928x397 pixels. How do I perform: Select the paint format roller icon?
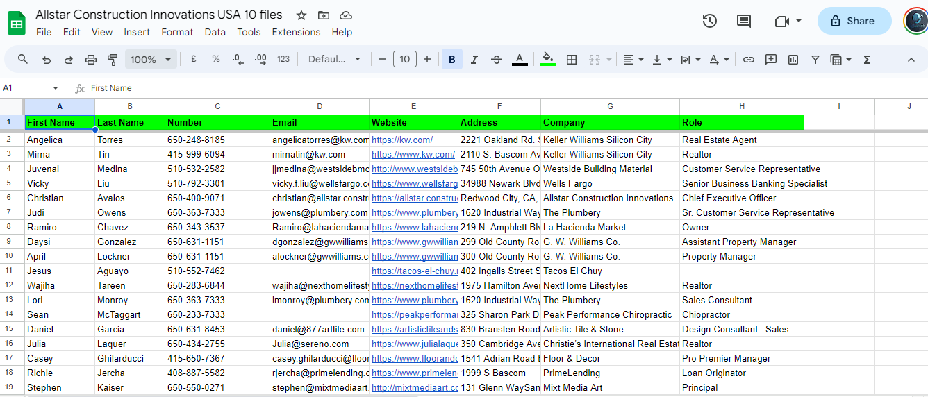tap(113, 60)
